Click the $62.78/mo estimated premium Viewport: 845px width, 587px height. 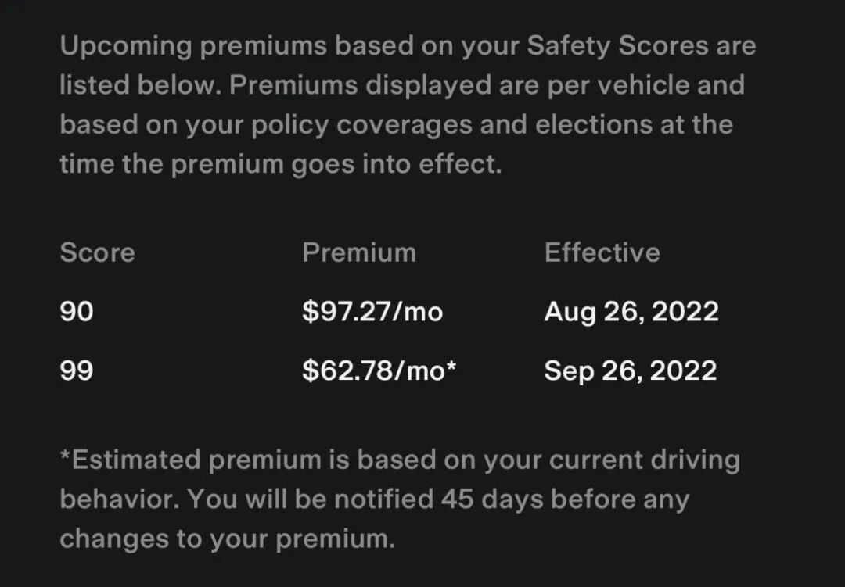[374, 370]
